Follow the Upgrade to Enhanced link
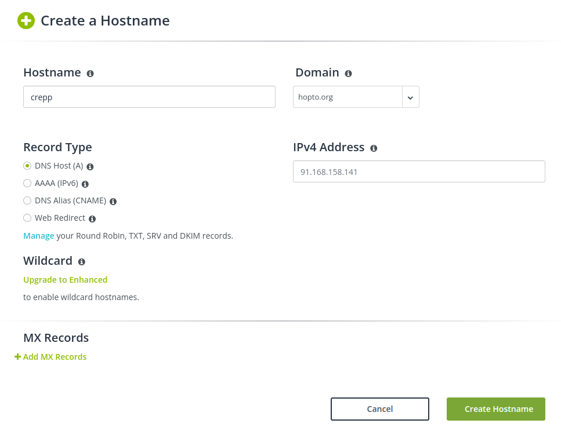Screen dimensions: 561x427 pyautogui.click(x=65, y=280)
